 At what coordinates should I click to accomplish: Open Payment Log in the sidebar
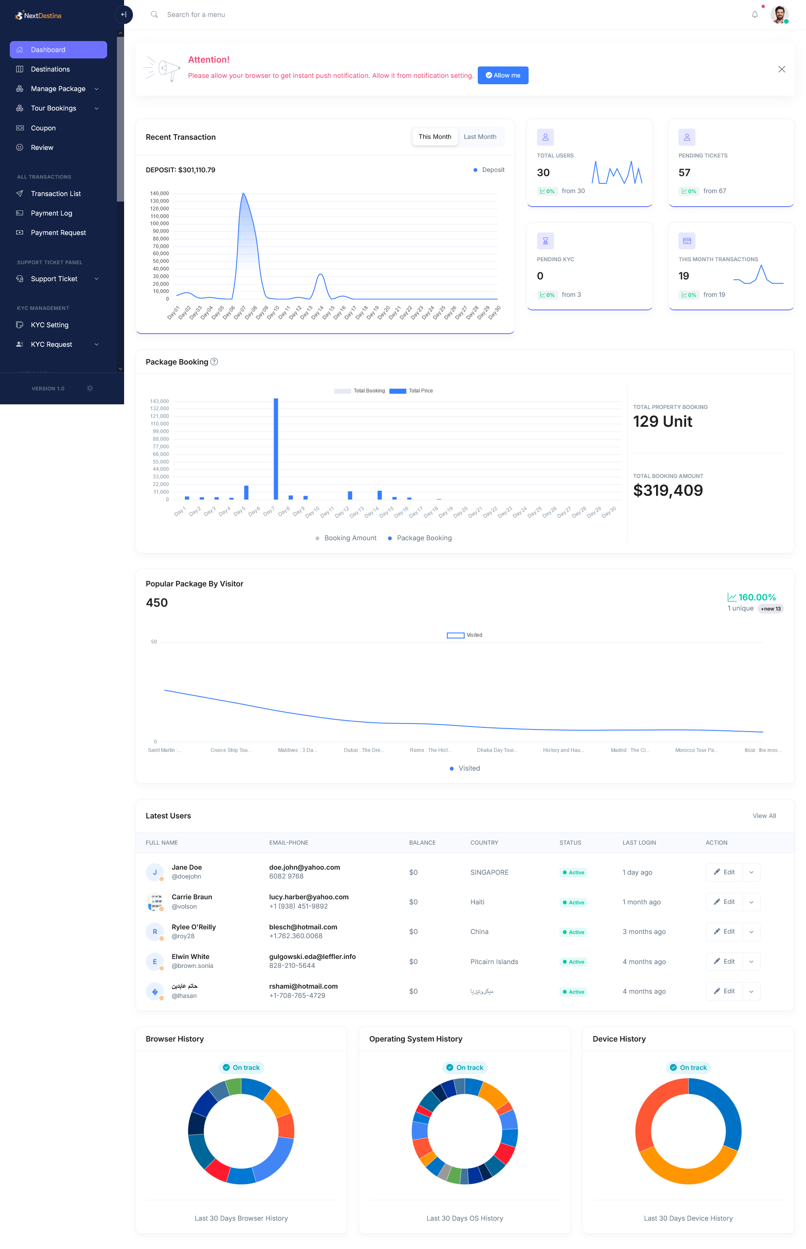tap(58, 213)
